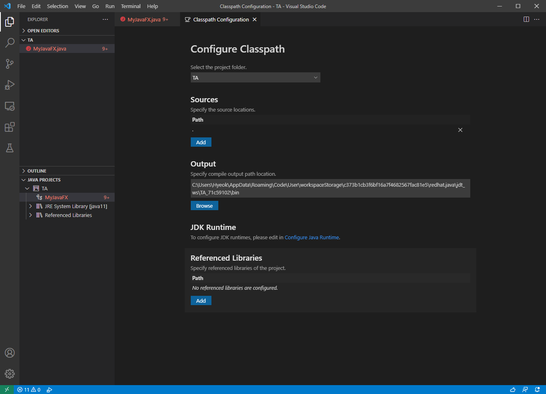Collapse the TA folder section in Explorer
Image resolution: width=546 pixels, height=394 pixels.
coord(67,40)
